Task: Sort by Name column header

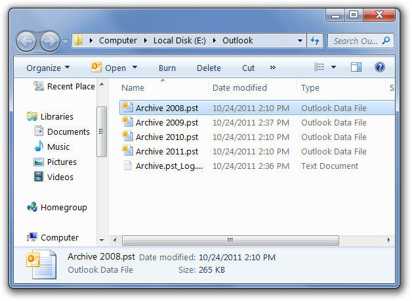Action: click(133, 87)
